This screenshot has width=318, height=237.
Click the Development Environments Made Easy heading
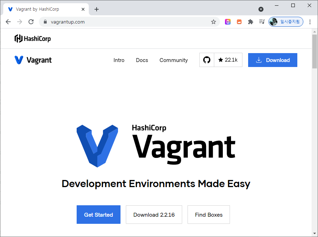pos(156,184)
